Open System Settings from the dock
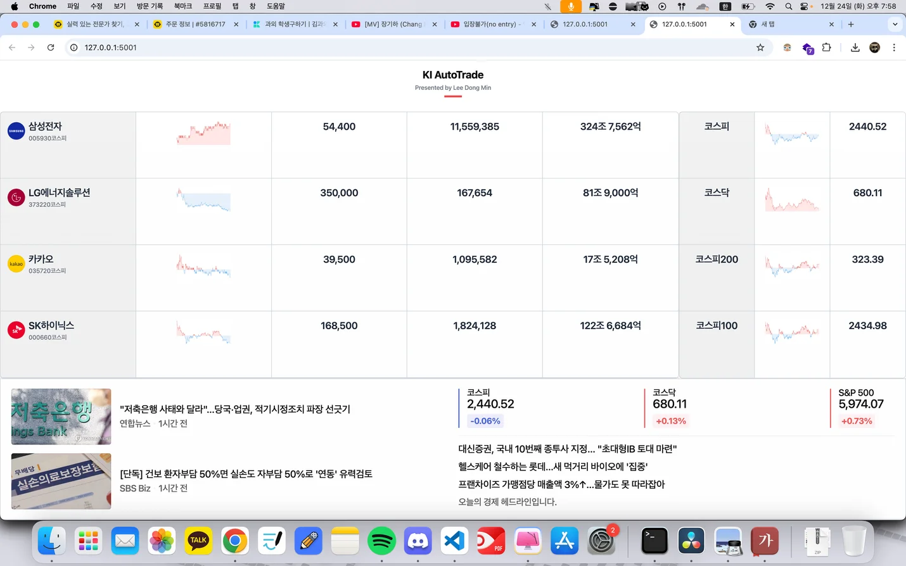Image resolution: width=906 pixels, height=566 pixels. click(601, 541)
